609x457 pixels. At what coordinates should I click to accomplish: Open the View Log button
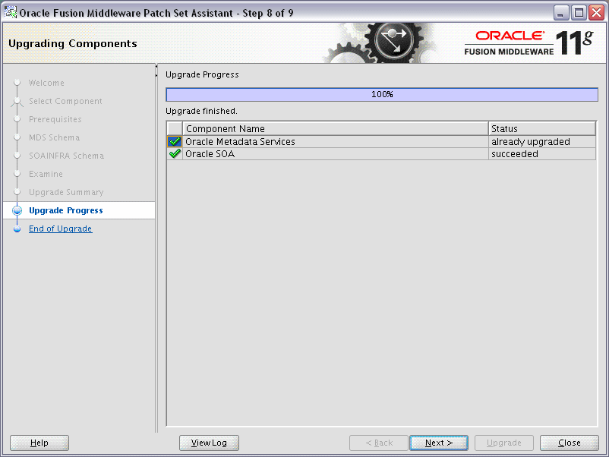pyautogui.click(x=209, y=443)
